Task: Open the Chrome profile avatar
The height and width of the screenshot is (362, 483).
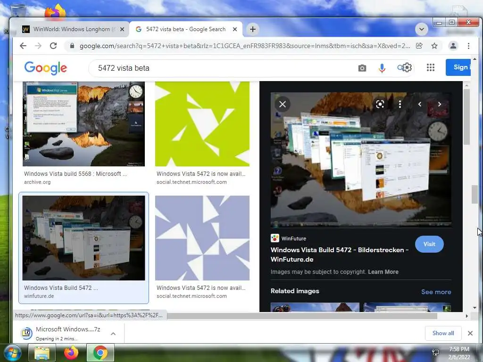Action: (x=453, y=46)
